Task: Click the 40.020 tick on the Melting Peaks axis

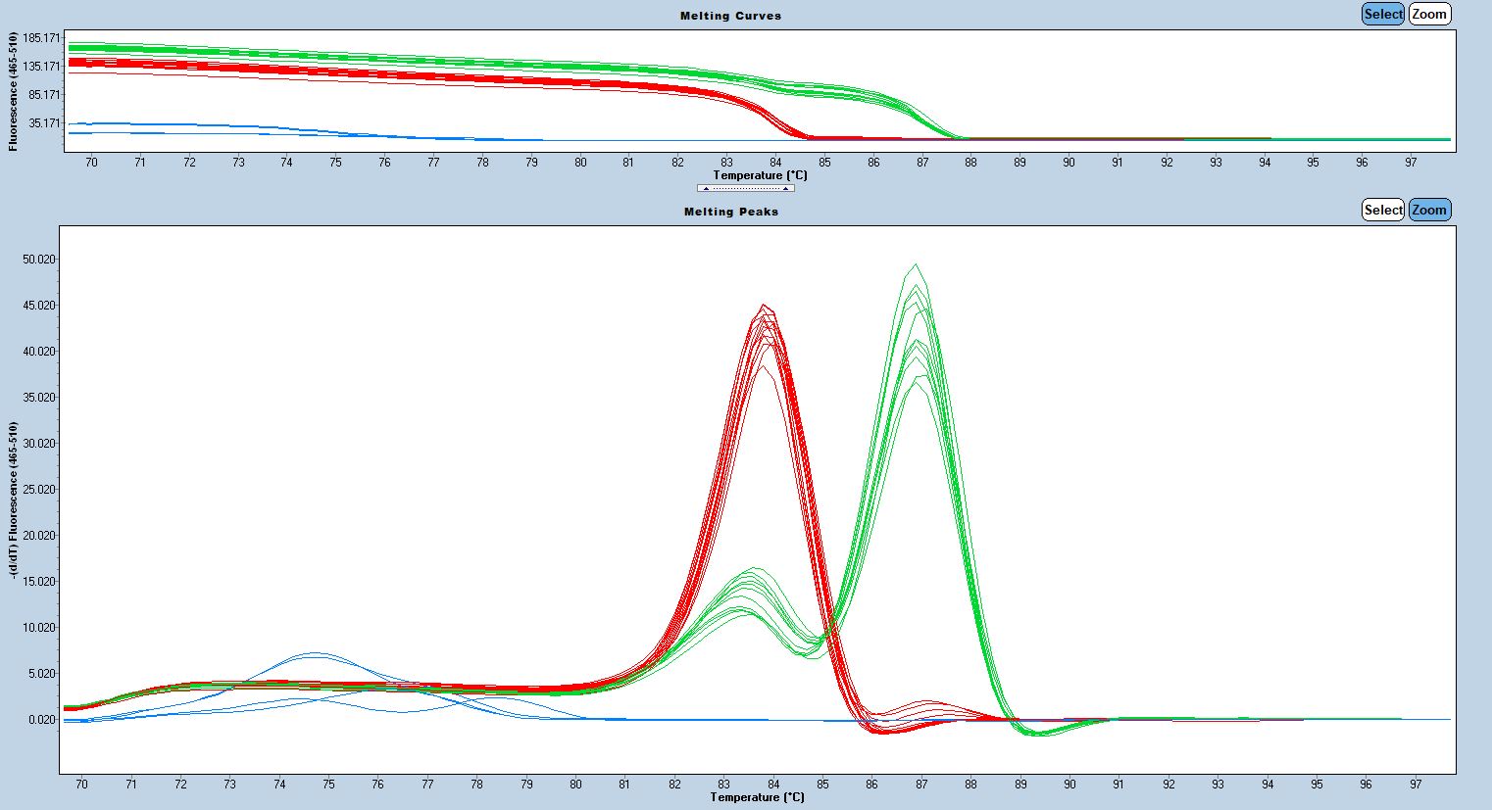Action: tap(39, 352)
